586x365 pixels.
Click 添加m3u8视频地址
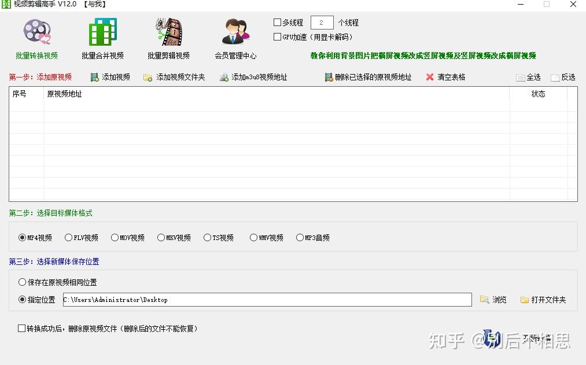point(253,76)
